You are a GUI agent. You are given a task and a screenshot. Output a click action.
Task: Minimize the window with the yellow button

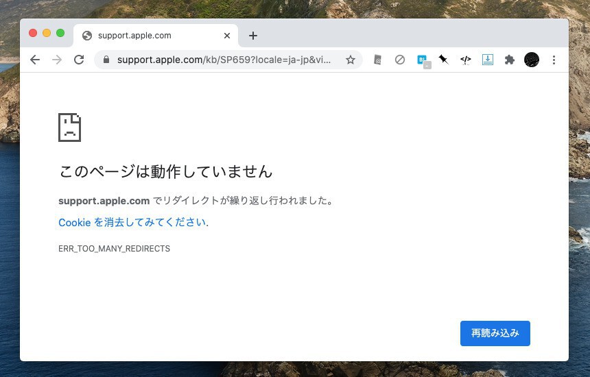47,33
